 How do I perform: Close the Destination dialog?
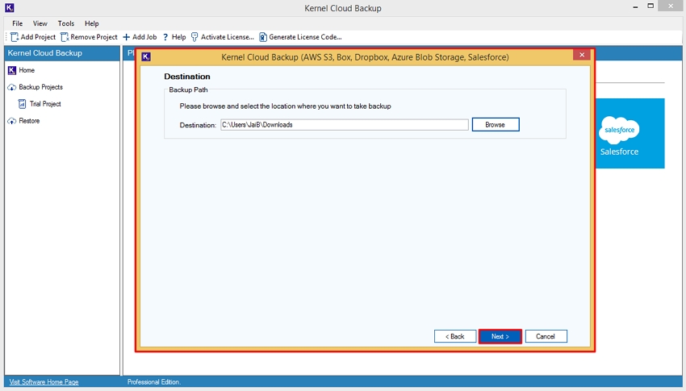pyautogui.click(x=582, y=55)
